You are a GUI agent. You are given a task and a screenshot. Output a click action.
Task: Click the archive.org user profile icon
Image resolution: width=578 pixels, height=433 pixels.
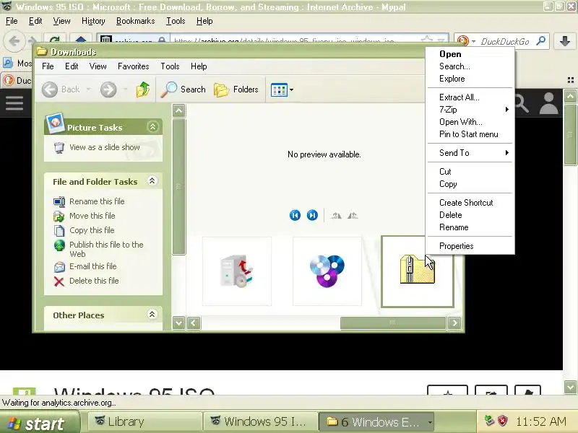[549, 103]
